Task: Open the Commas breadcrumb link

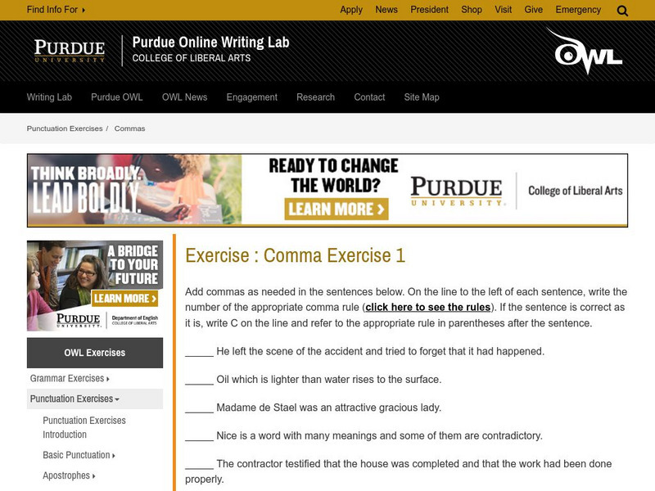Action: [130, 128]
